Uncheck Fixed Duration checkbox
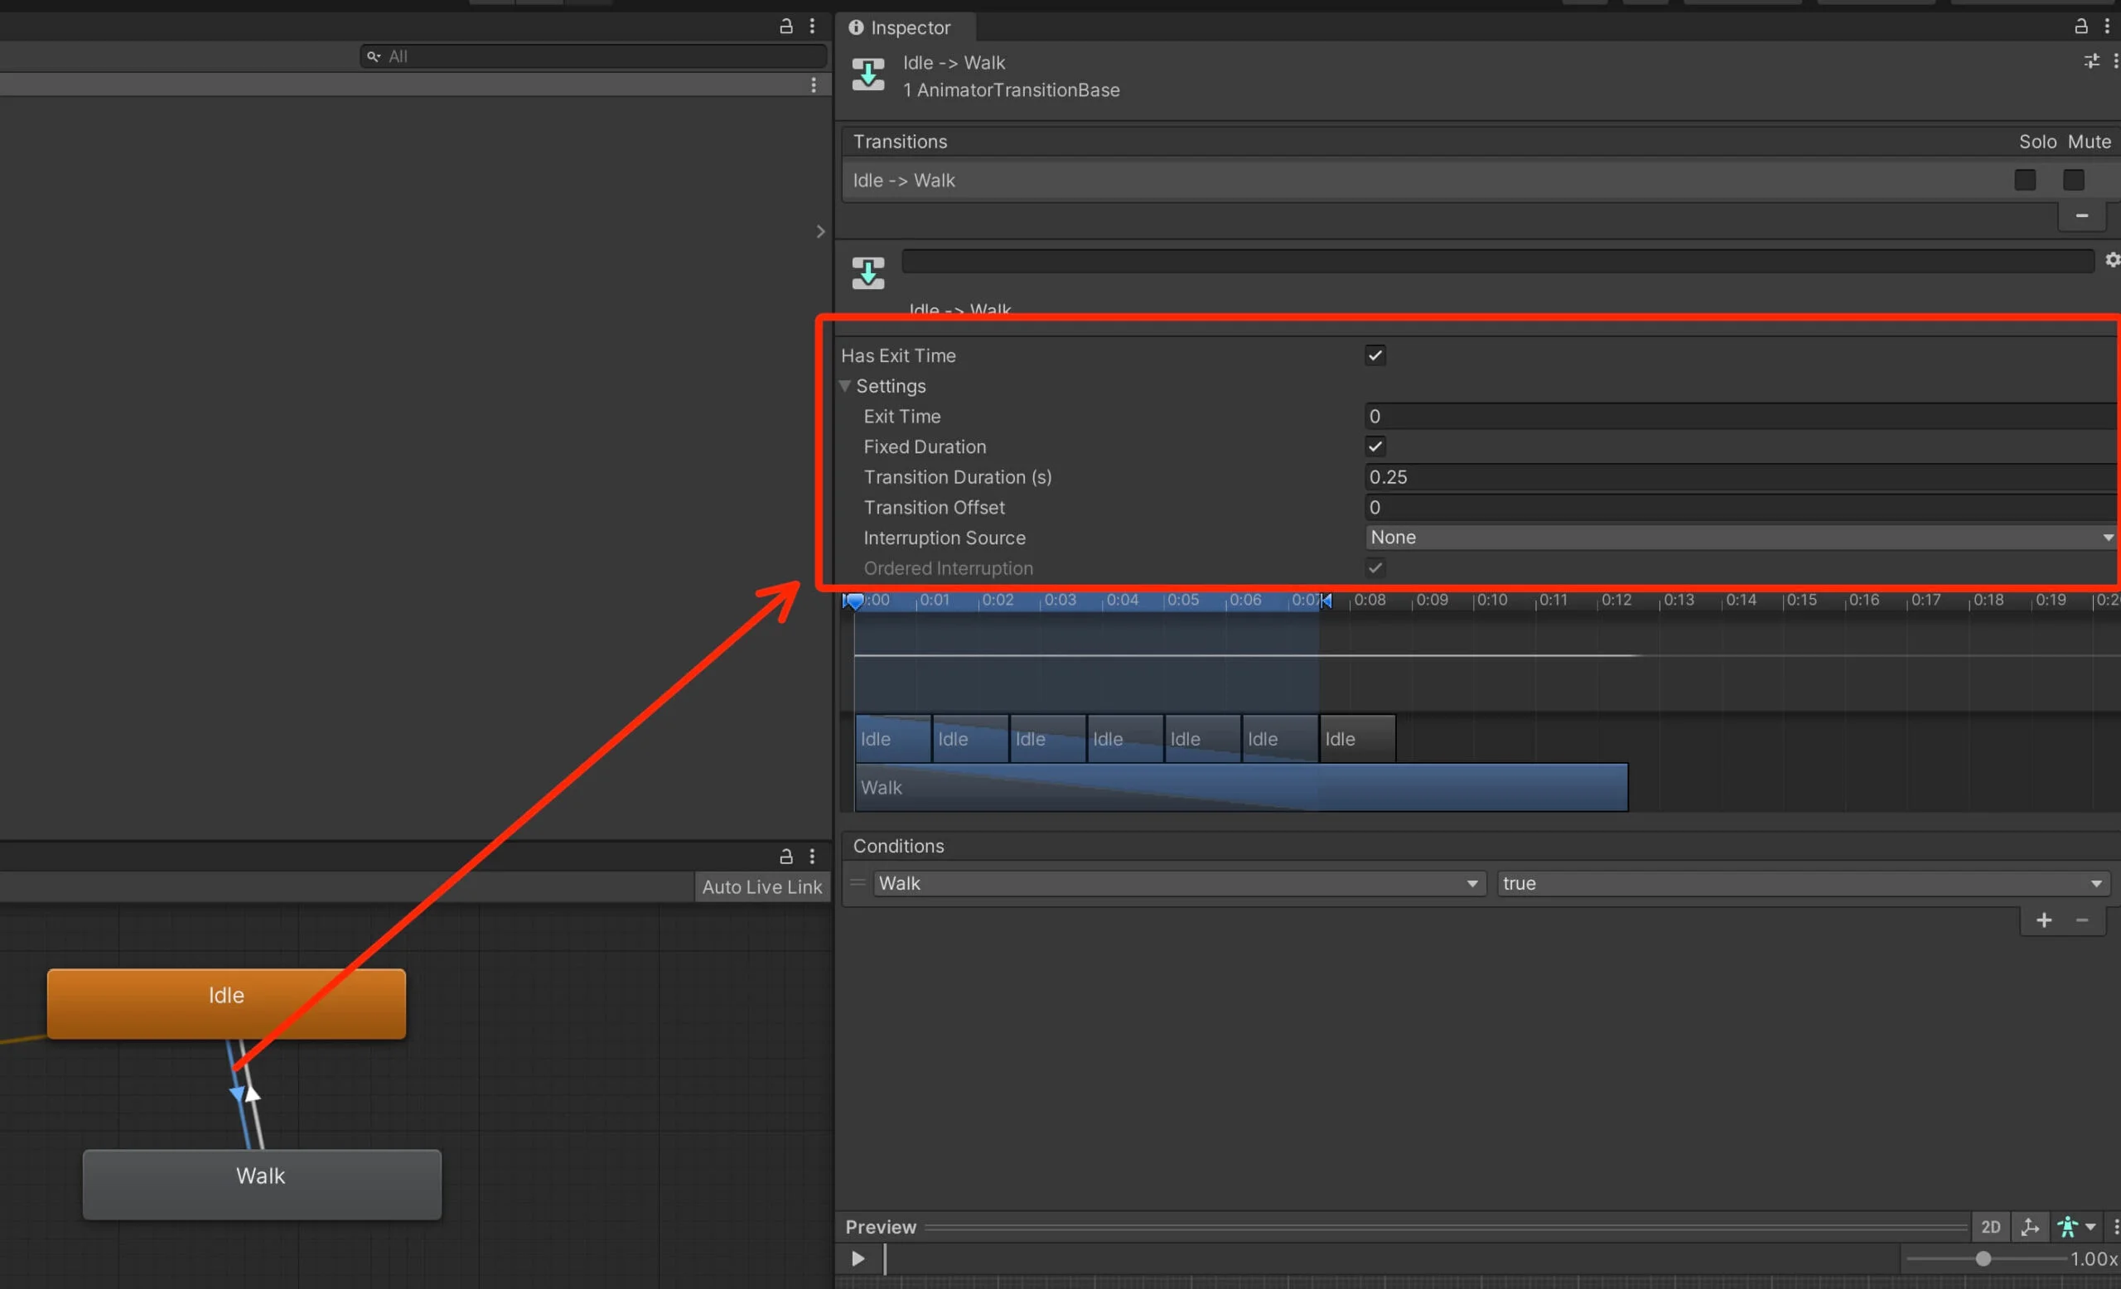Screen dimensions: 2121x1289 [1375, 446]
